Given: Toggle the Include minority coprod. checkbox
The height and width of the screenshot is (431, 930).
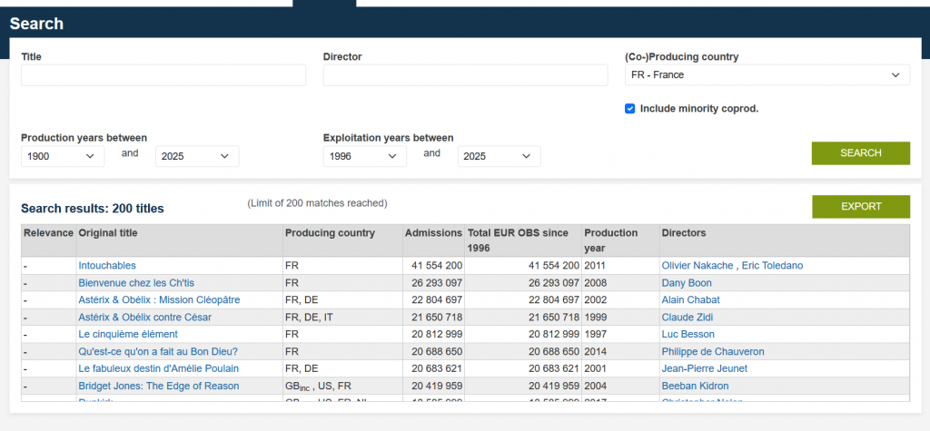Looking at the screenshot, I should [630, 109].
